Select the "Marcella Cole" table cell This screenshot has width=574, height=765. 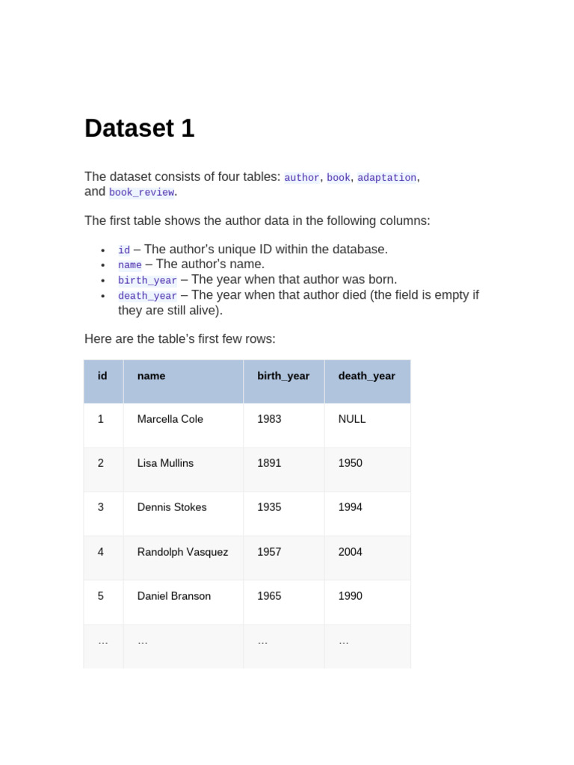click(x=170, y=419)
